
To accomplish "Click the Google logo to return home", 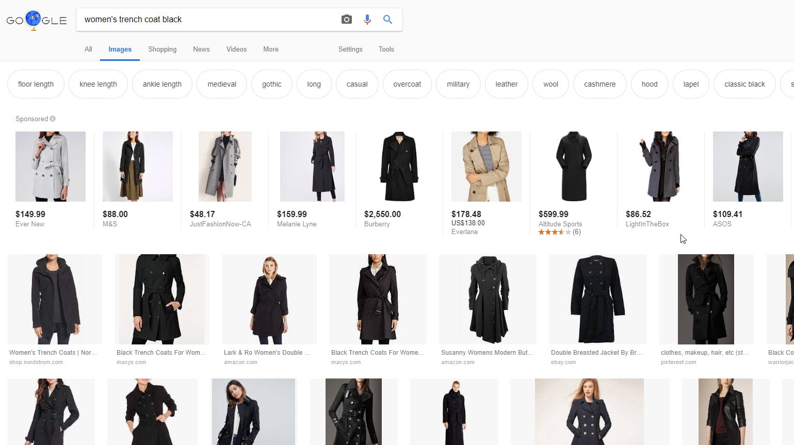I will [36, 20].
